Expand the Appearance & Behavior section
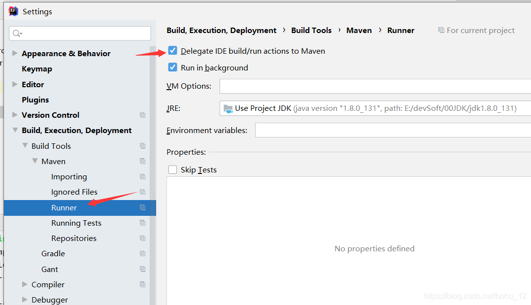Image resolution: width=531 pixels, height=305 pixels. coord(15,53)
